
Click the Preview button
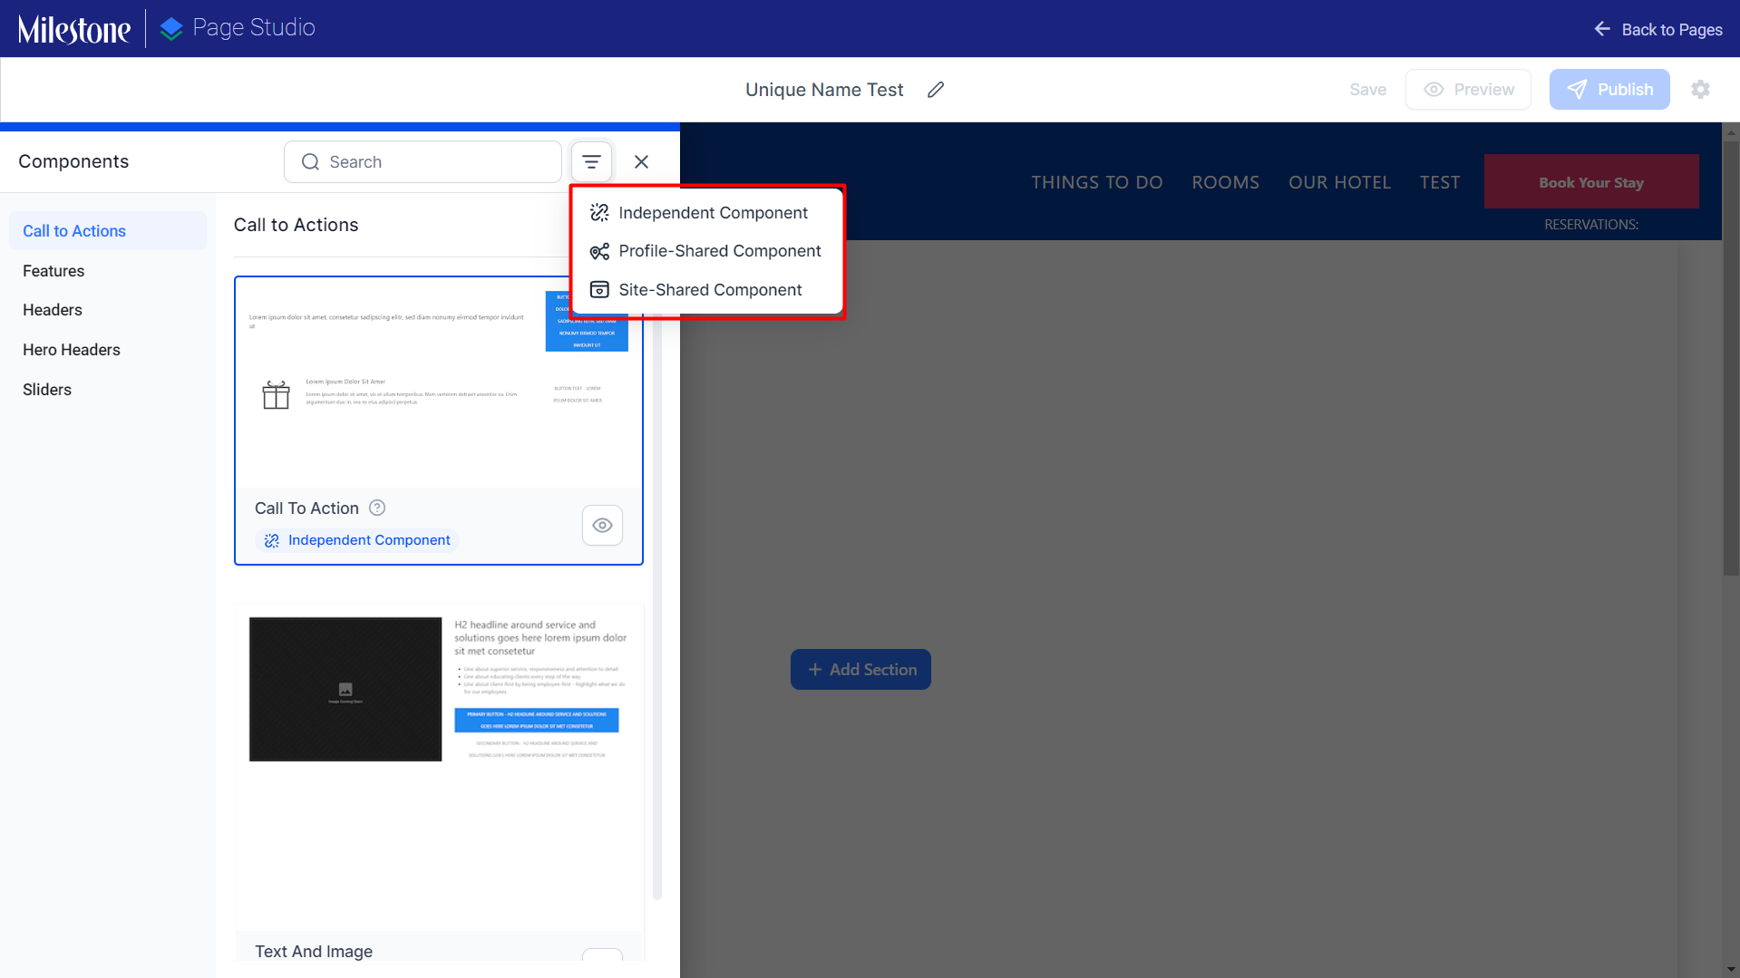coord(1468,90)
